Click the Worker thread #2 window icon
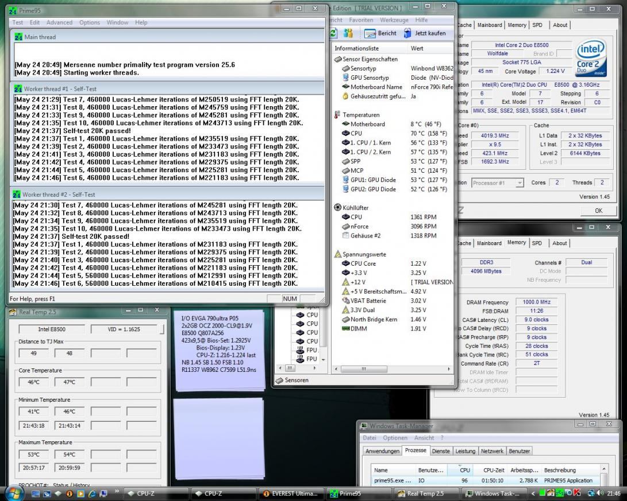Image resolution: width=627 pixels, height=501 pixels. click(x=17, y=195)
